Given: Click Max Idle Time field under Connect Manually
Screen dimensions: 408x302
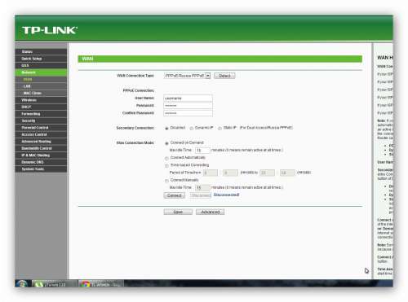Looking at the screenshot, I should point(202,188).
